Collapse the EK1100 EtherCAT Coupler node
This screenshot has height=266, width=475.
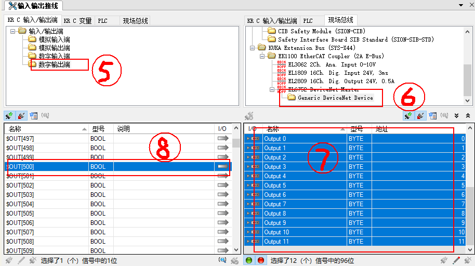[262, 56]
